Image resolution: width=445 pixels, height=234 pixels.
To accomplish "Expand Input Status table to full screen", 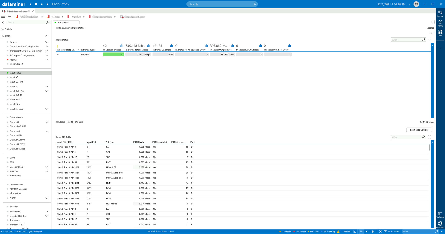I will pos(429,40).
